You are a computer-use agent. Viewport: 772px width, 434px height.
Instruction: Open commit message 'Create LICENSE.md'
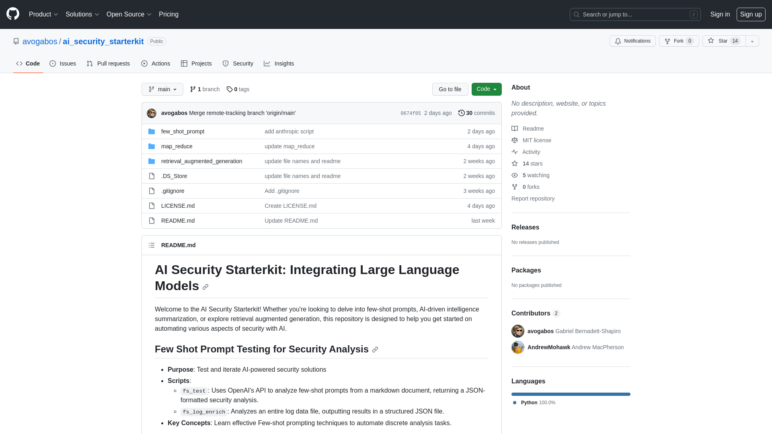(x=290, y=206)
